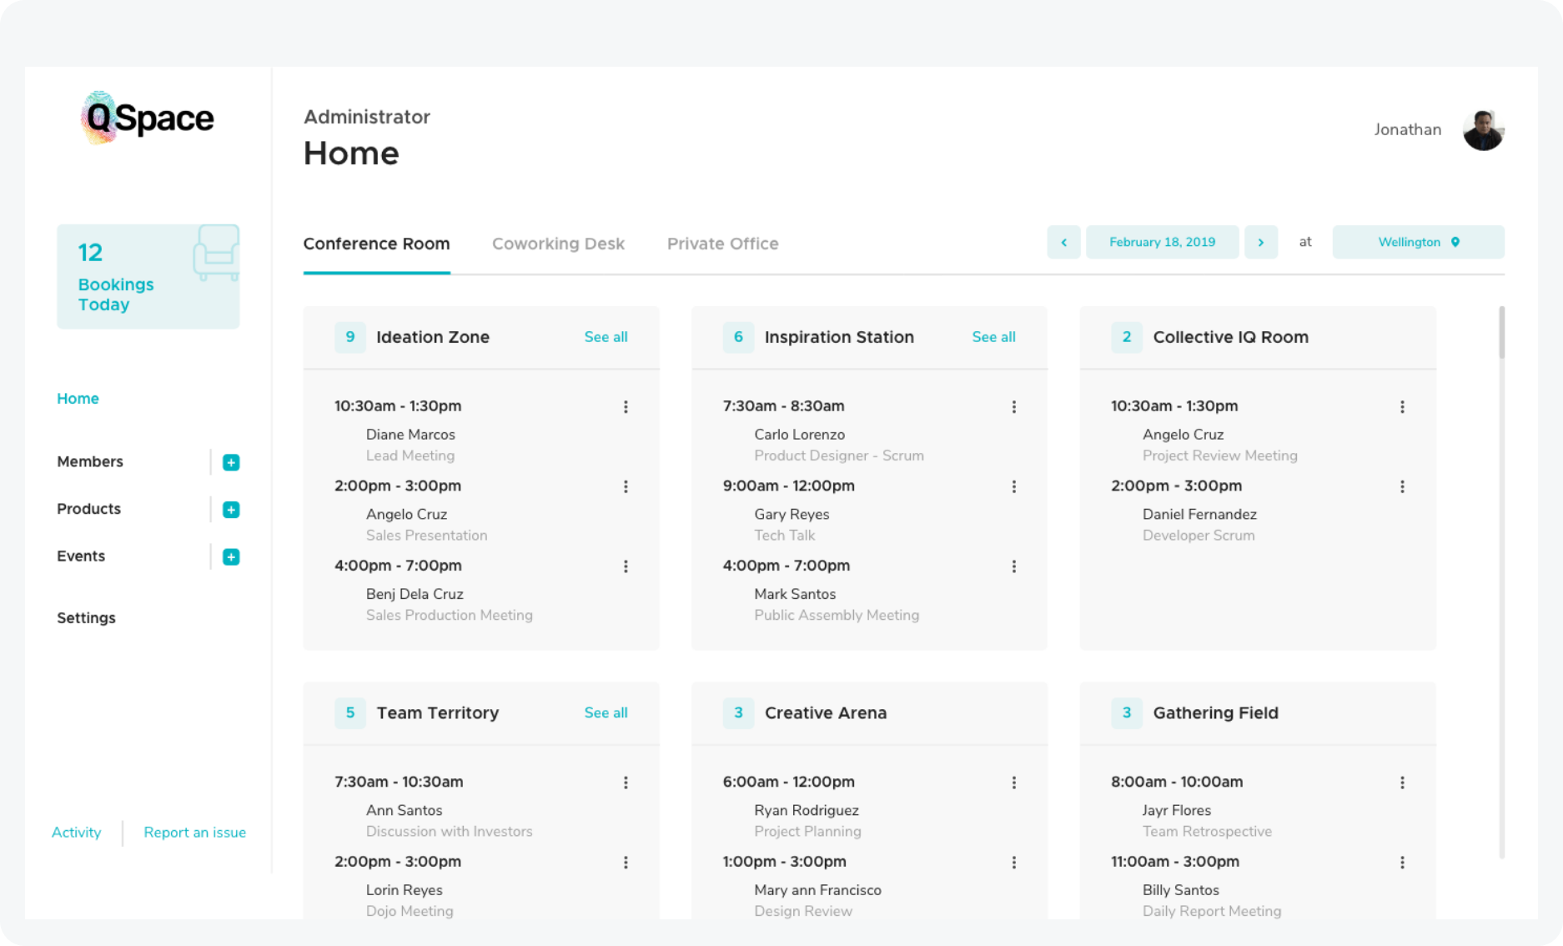Open options menu for Benj Dela Cruz booking
Screen dimensions: 1563x946
[626, 566]
